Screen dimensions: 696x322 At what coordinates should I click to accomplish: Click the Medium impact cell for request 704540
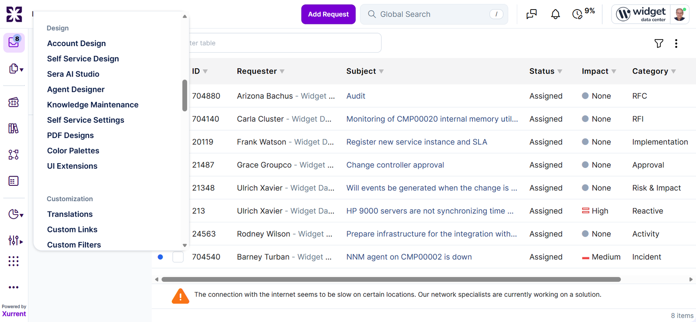[x=601, y=257]
